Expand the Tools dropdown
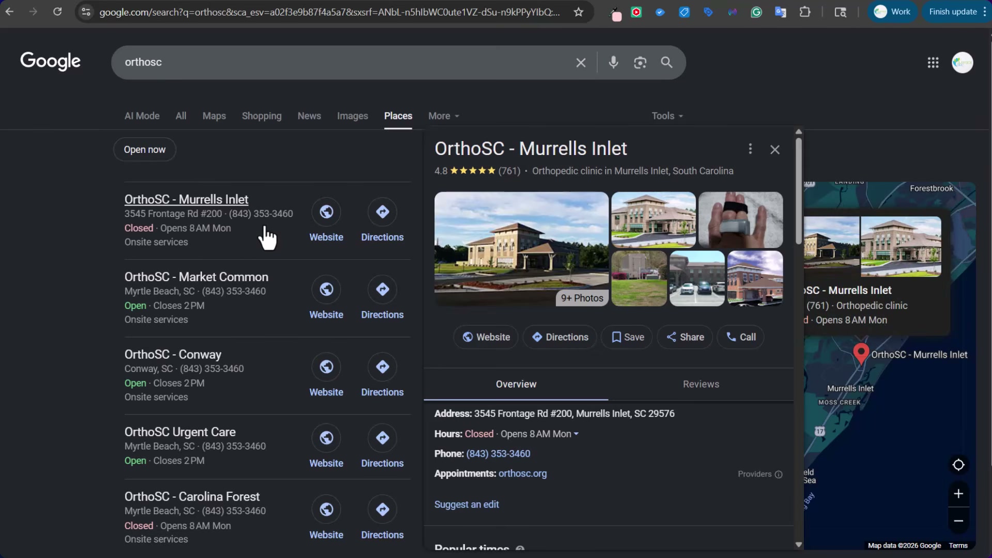The height and width of the screenshot is (558, 992). pos(667,116)
